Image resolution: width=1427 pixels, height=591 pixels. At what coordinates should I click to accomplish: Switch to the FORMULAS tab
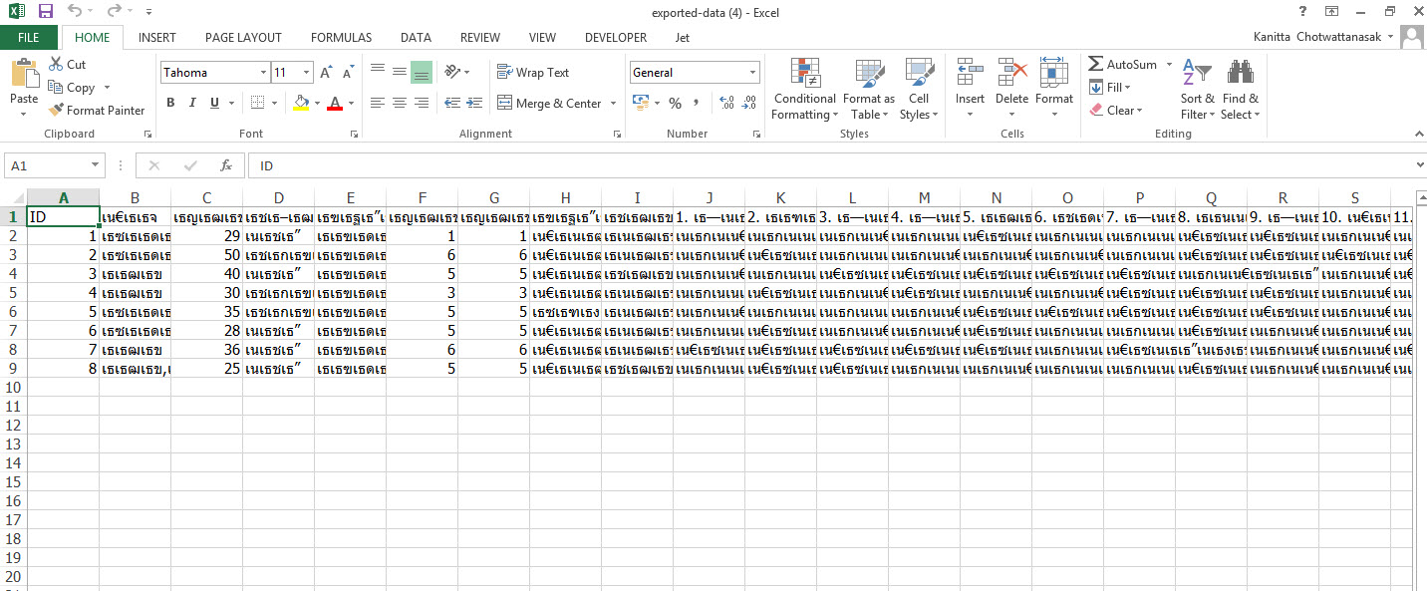pyautogui.click(x=341, y=38)
